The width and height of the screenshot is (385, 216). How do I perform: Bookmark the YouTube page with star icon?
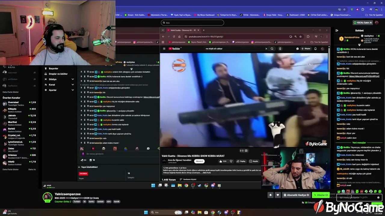click(x=300, y=37)
